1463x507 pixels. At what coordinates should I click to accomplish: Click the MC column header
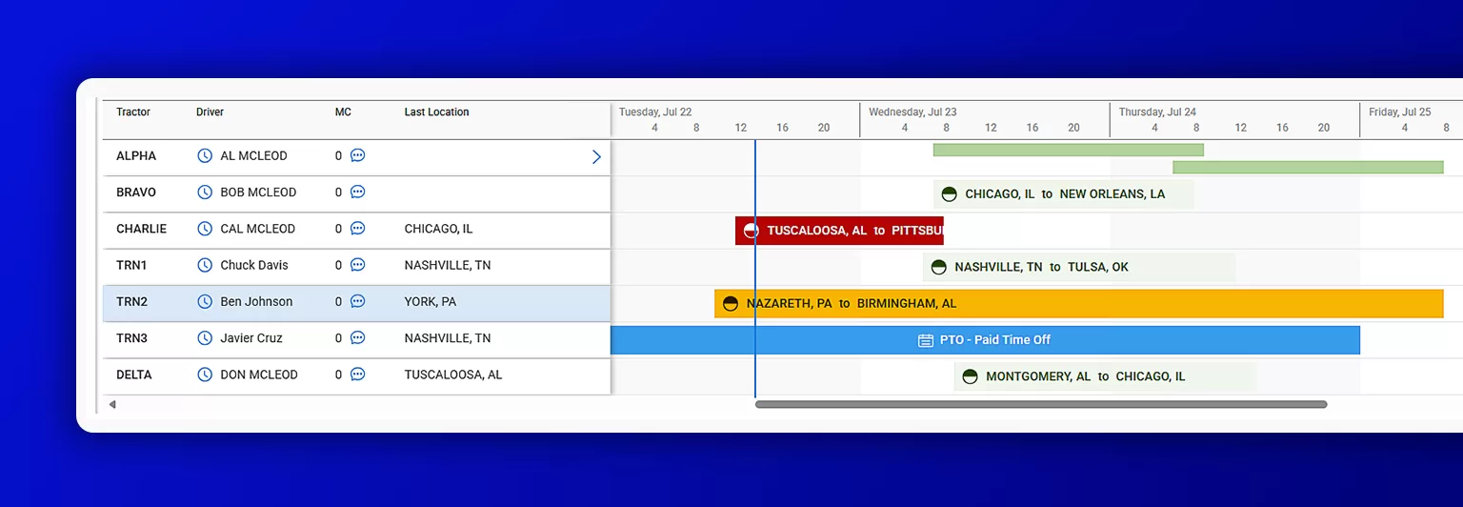tap(343, 112)
